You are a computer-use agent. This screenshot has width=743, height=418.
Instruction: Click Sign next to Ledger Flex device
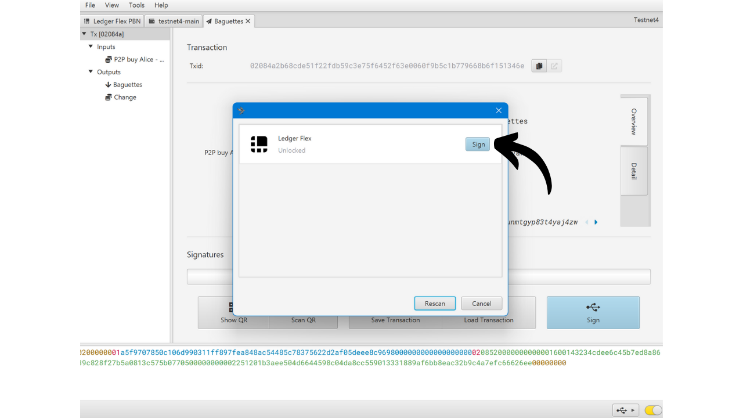click(x=478, y=144)
